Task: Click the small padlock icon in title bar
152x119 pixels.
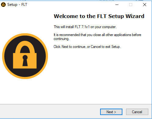Action: pos(3,5)
